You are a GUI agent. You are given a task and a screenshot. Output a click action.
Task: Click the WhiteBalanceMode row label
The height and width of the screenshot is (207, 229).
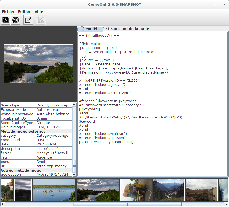tap(18, 114)
